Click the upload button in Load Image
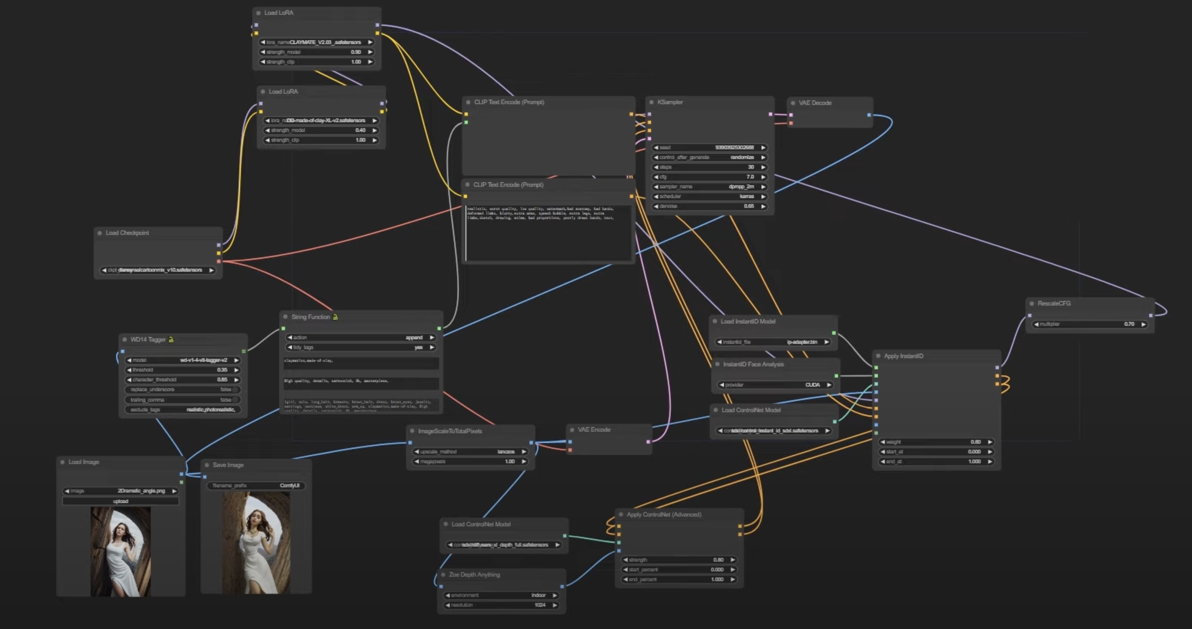This screenshot has width=1192, height=629. (x=120, y=501)
